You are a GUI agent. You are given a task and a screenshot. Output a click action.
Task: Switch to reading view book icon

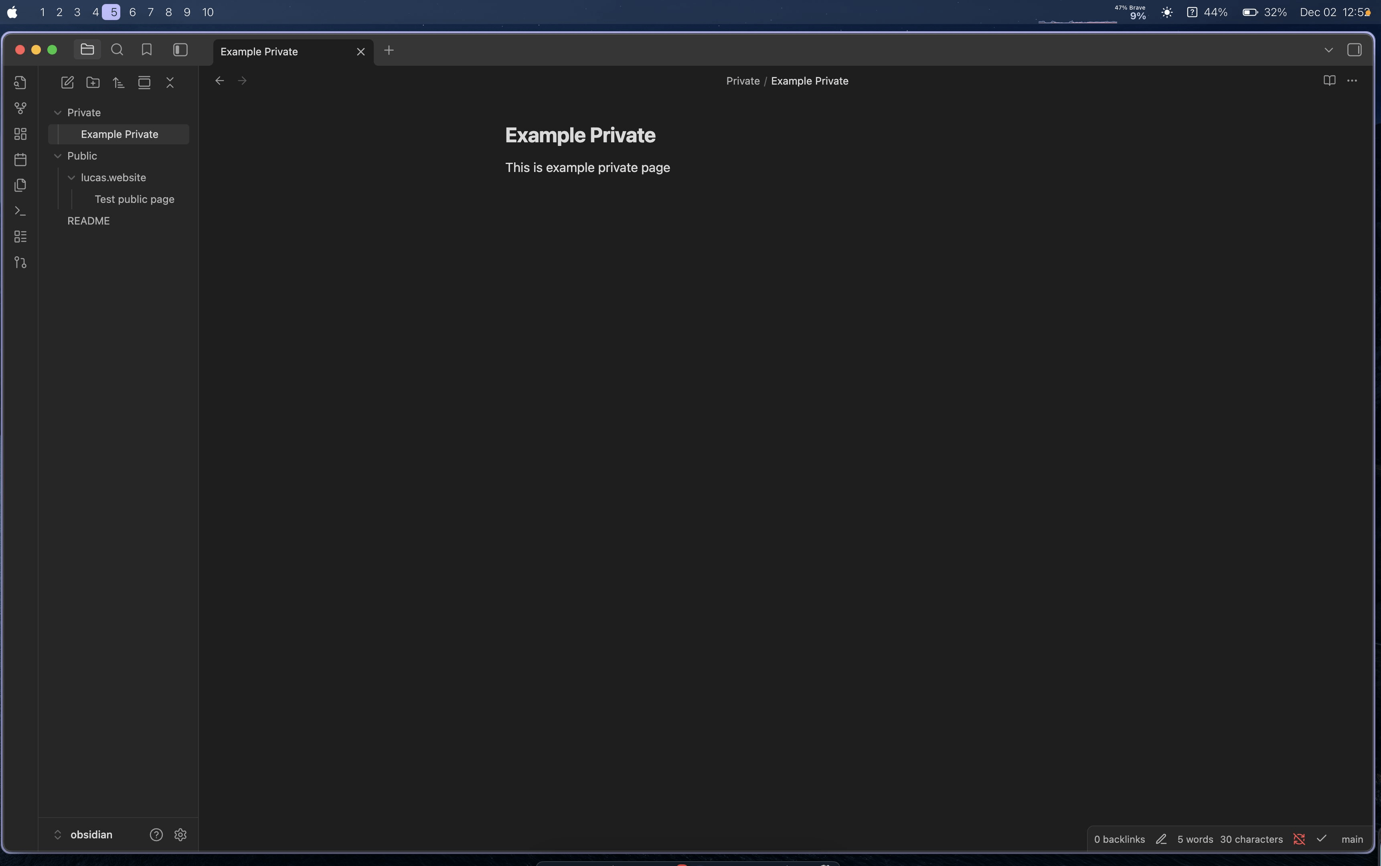click(1329, 81)
